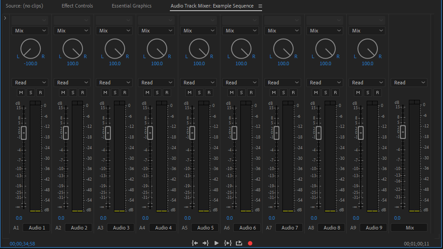Enable record on Audio 9 track
This screenshot has width=443, height=249.
(x=377, y=92)
